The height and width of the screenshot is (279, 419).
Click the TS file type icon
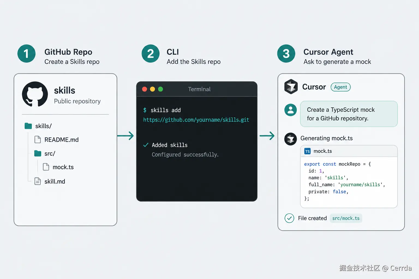(x=307, y=151)
